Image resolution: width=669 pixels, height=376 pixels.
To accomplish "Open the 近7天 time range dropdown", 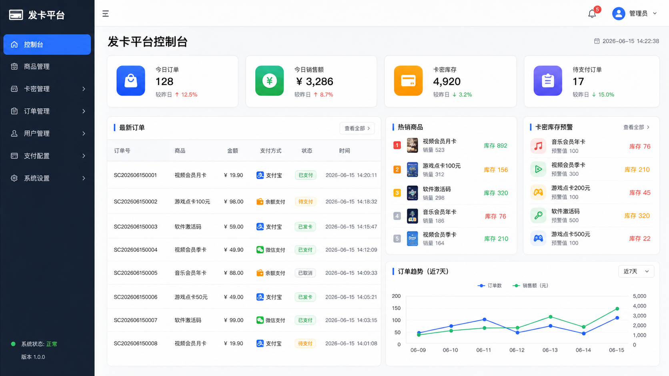I will point(636,271).
